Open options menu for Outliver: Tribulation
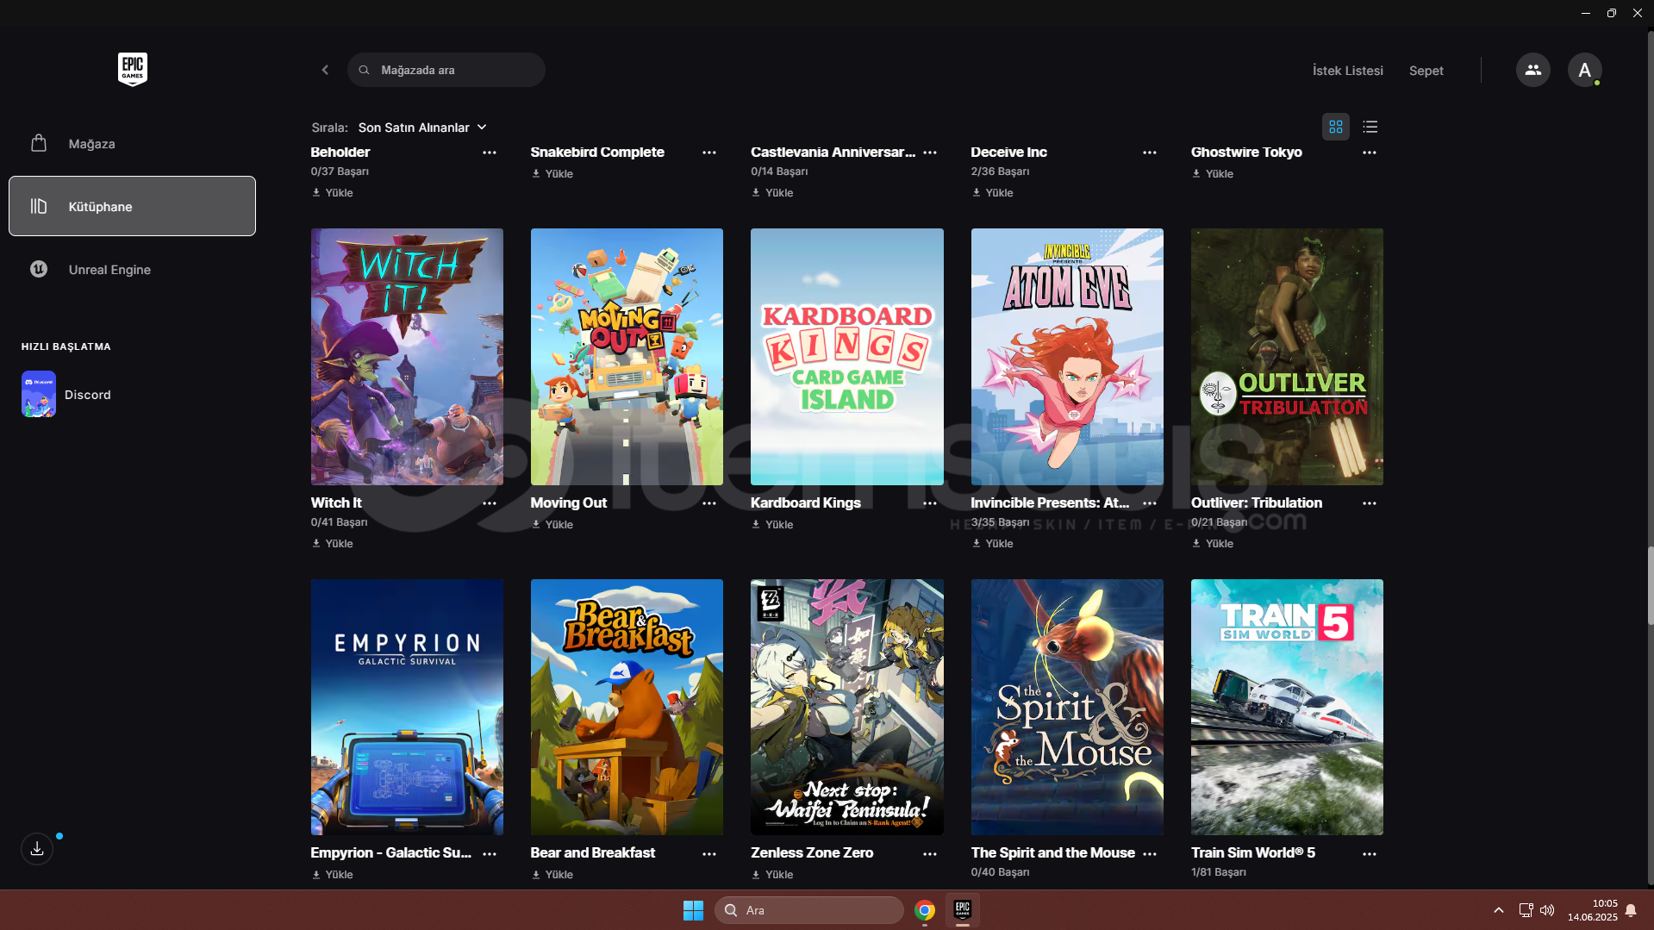 1370,503
